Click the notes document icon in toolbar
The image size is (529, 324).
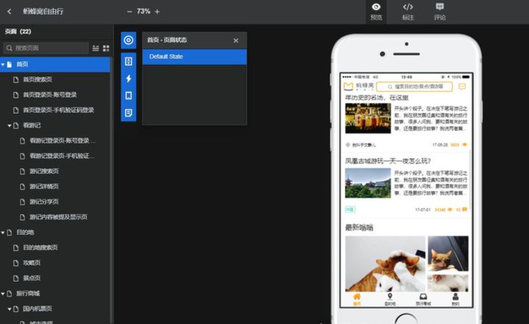click(128, 113)
